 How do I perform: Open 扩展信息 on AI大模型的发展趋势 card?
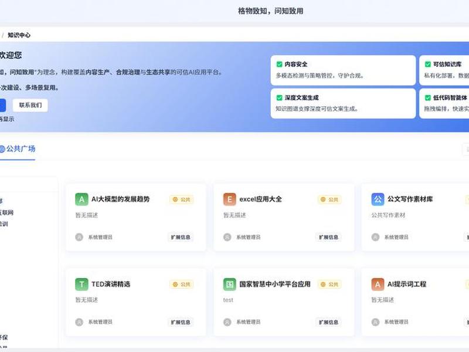click(x=181, y=237)
